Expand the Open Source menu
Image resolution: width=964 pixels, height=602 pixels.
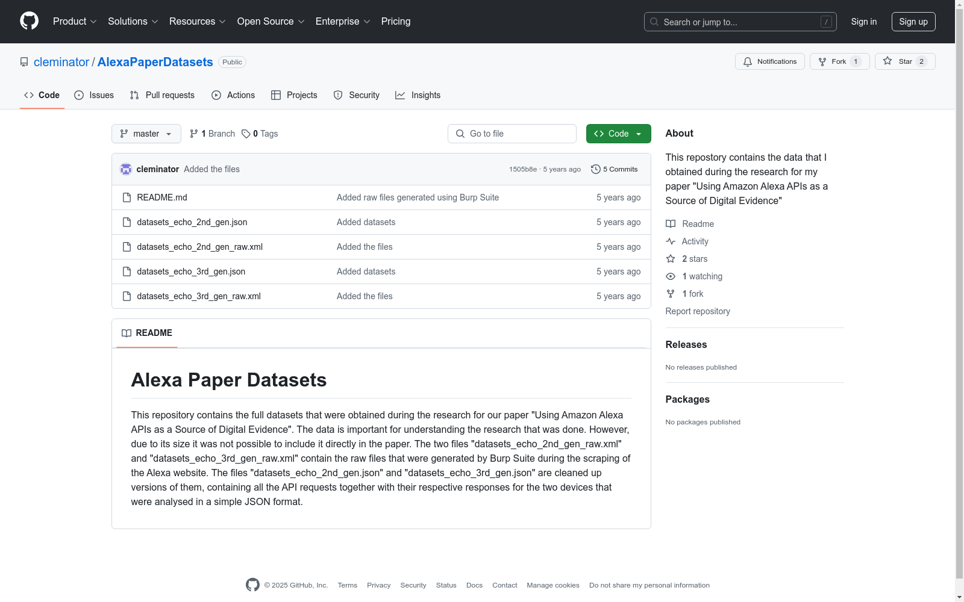coord(271,21)
